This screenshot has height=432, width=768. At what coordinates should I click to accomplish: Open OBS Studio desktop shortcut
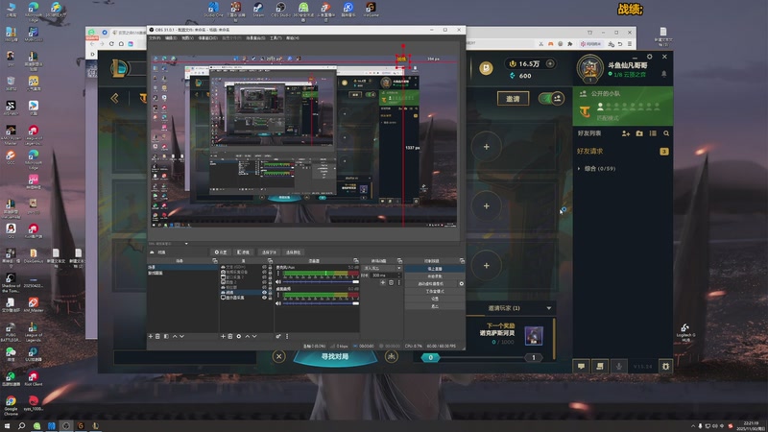coord(280,10)
